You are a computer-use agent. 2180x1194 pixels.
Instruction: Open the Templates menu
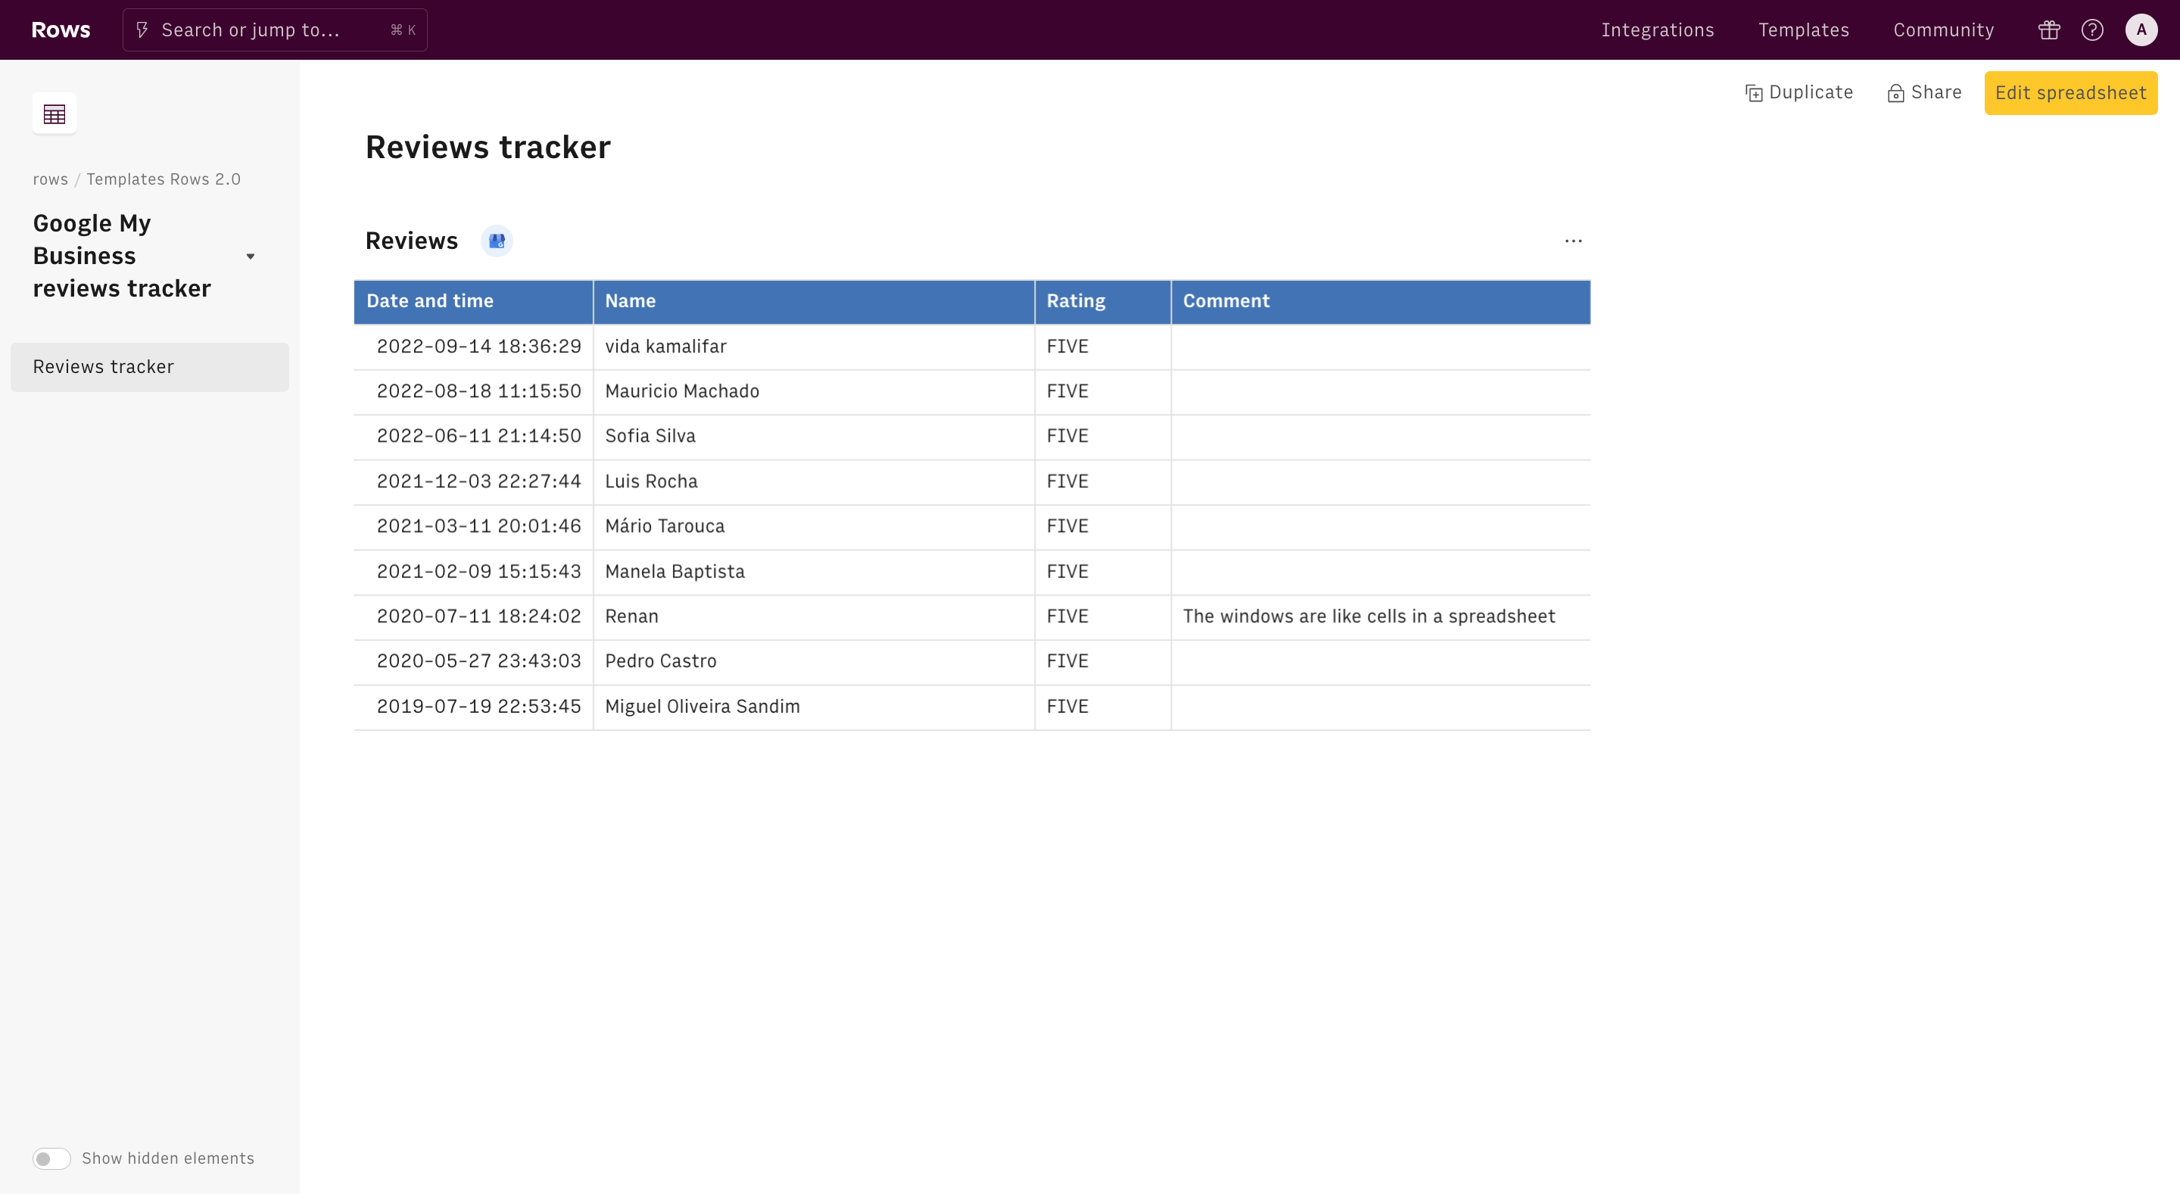pyautogui.click(x=1803, y=30)
